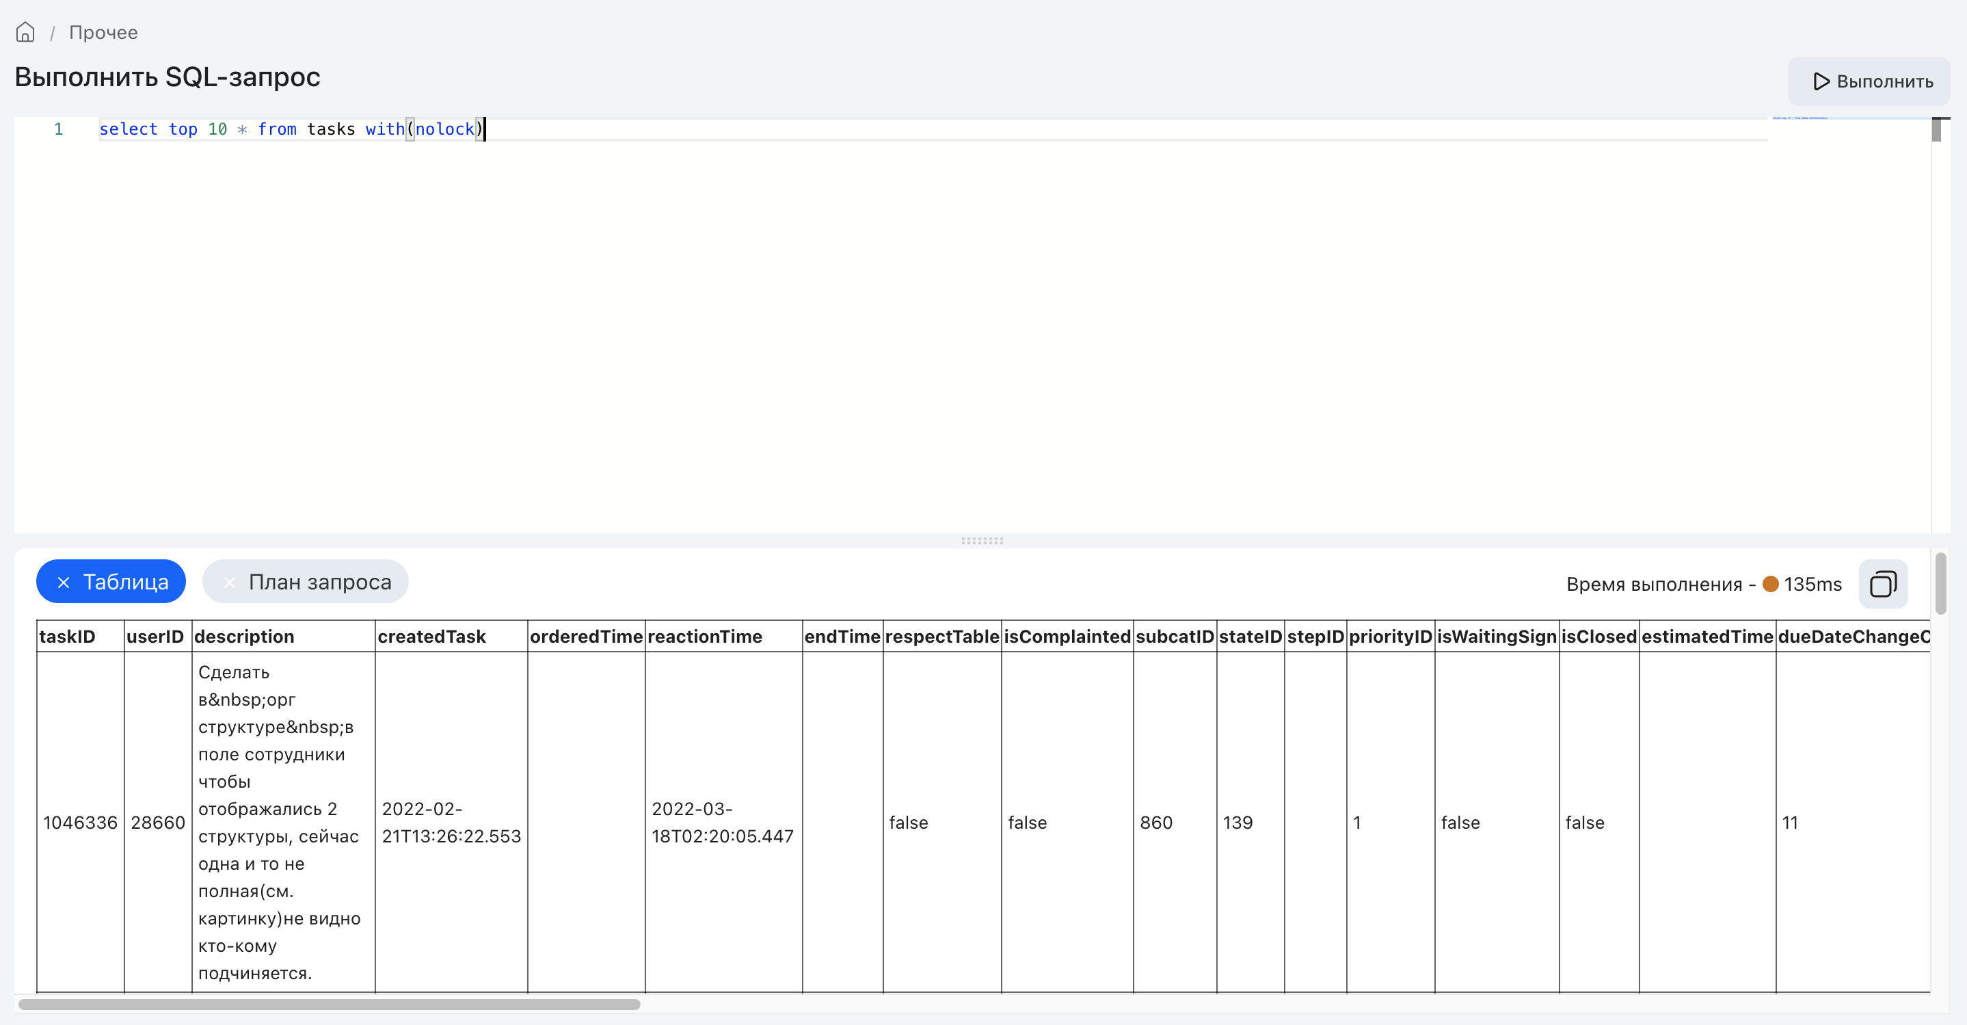Viewport: 1967px width, 1025px height.
Task: Select the stepID column header
Action: [x=1315, y=636]
